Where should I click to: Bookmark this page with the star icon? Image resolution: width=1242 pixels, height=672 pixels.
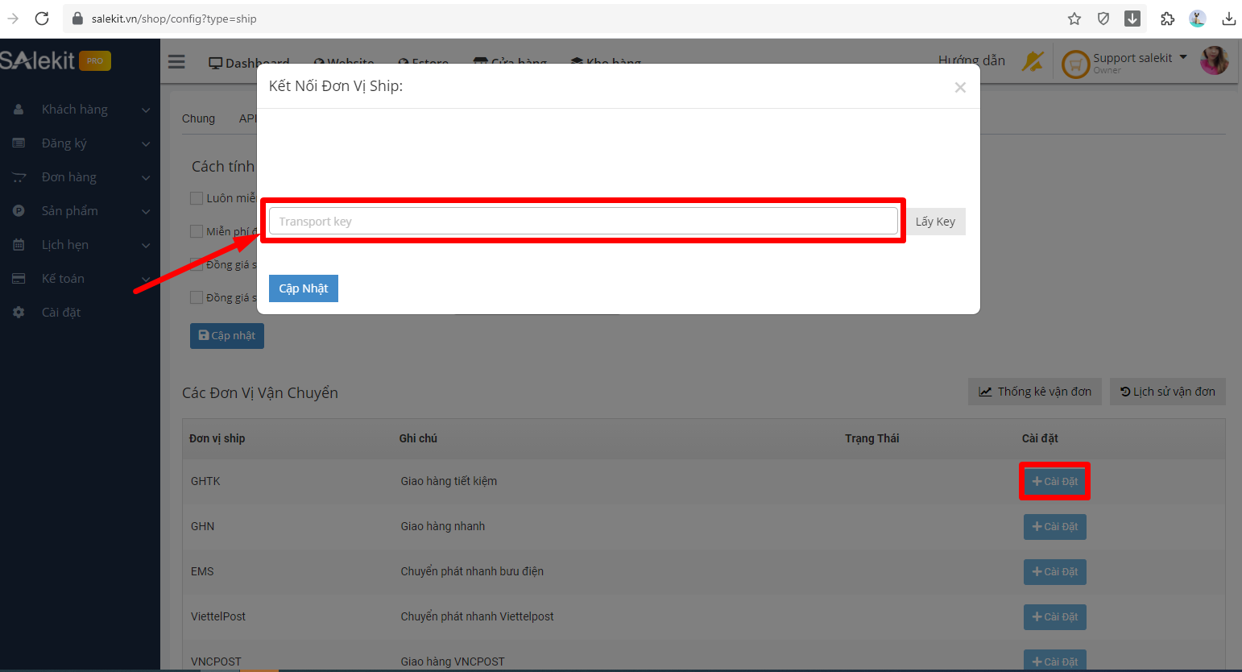point(1074,19)
